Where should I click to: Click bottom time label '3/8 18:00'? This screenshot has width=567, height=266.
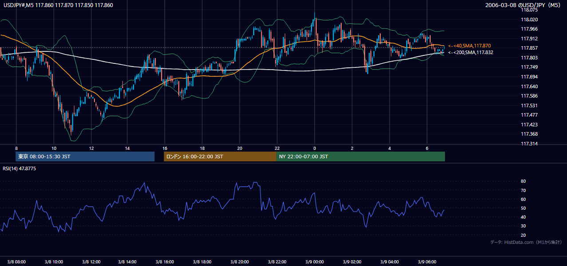click(203, 262)
